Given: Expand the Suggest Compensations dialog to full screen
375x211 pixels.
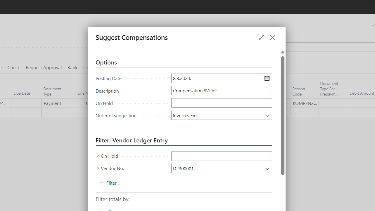Looking at the screenshot, I should pos(262,38).
